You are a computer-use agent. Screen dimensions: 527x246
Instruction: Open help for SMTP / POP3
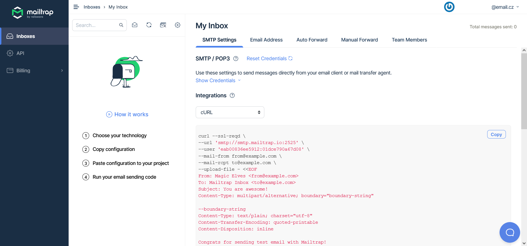pos(236,59)
